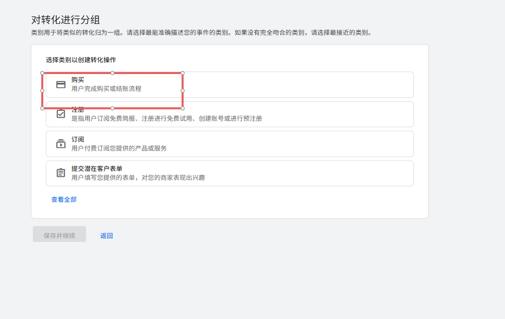Open the 查看全部 link
The image size is (505, 319).
point(64,199)
